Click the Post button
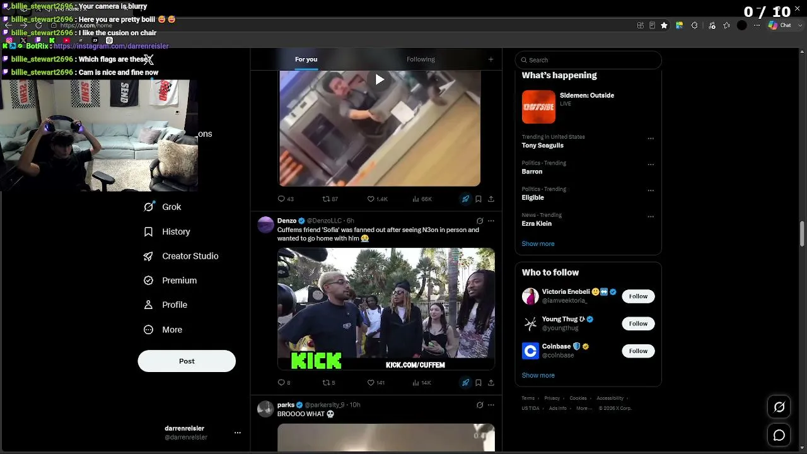The height and width of the screenshot is (454, 807). click(x=187, y=361)
